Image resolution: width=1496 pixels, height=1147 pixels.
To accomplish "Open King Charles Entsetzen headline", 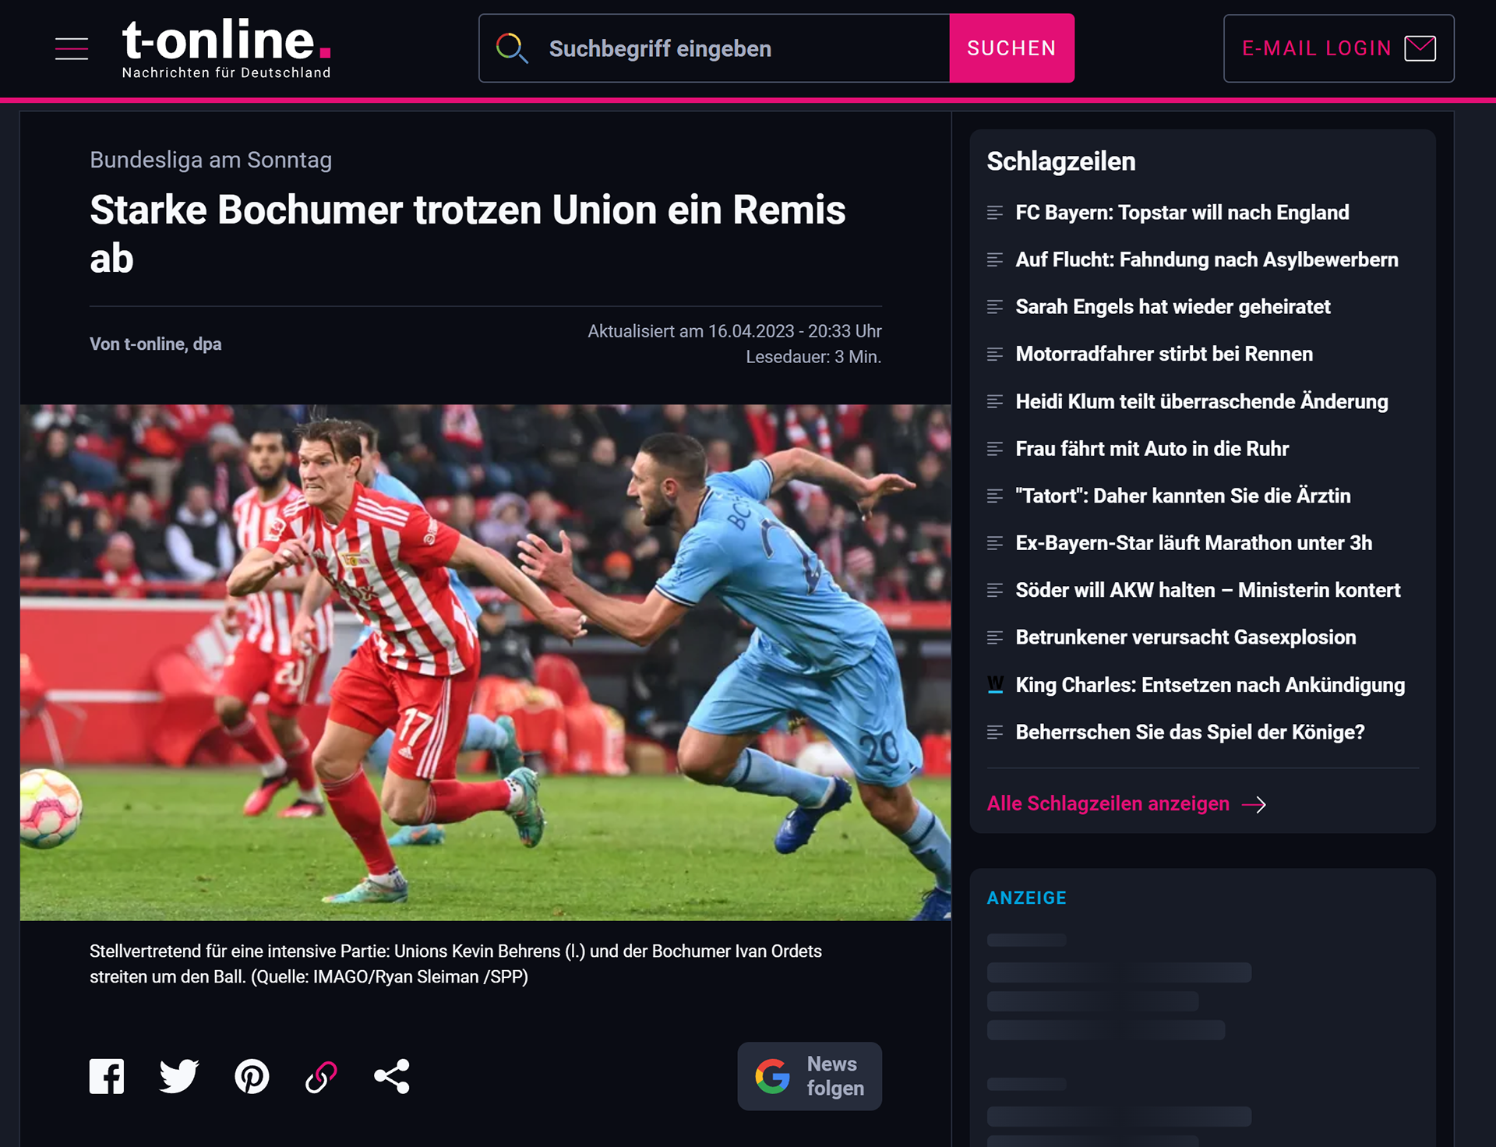I will (1209, 685).
